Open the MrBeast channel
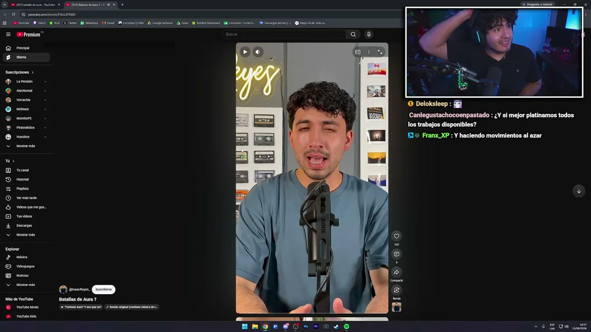 (26, 109)
